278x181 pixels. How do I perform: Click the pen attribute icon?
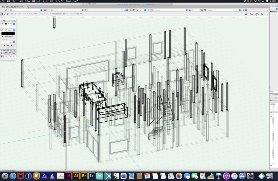click(x=2, y=30)
